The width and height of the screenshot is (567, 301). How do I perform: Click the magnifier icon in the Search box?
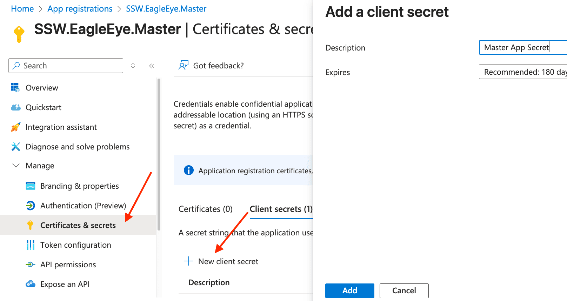[16, 66]
